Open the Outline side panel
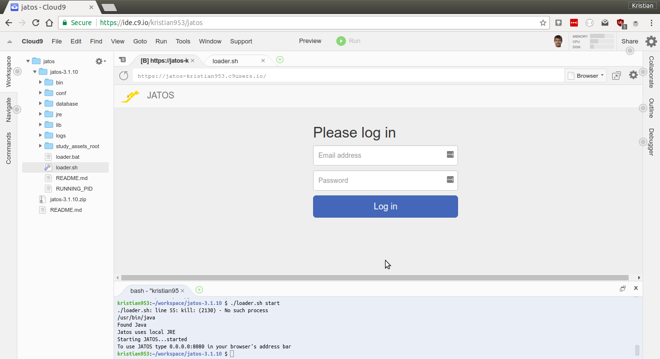 pyautogui.click(x=651, y=108)
